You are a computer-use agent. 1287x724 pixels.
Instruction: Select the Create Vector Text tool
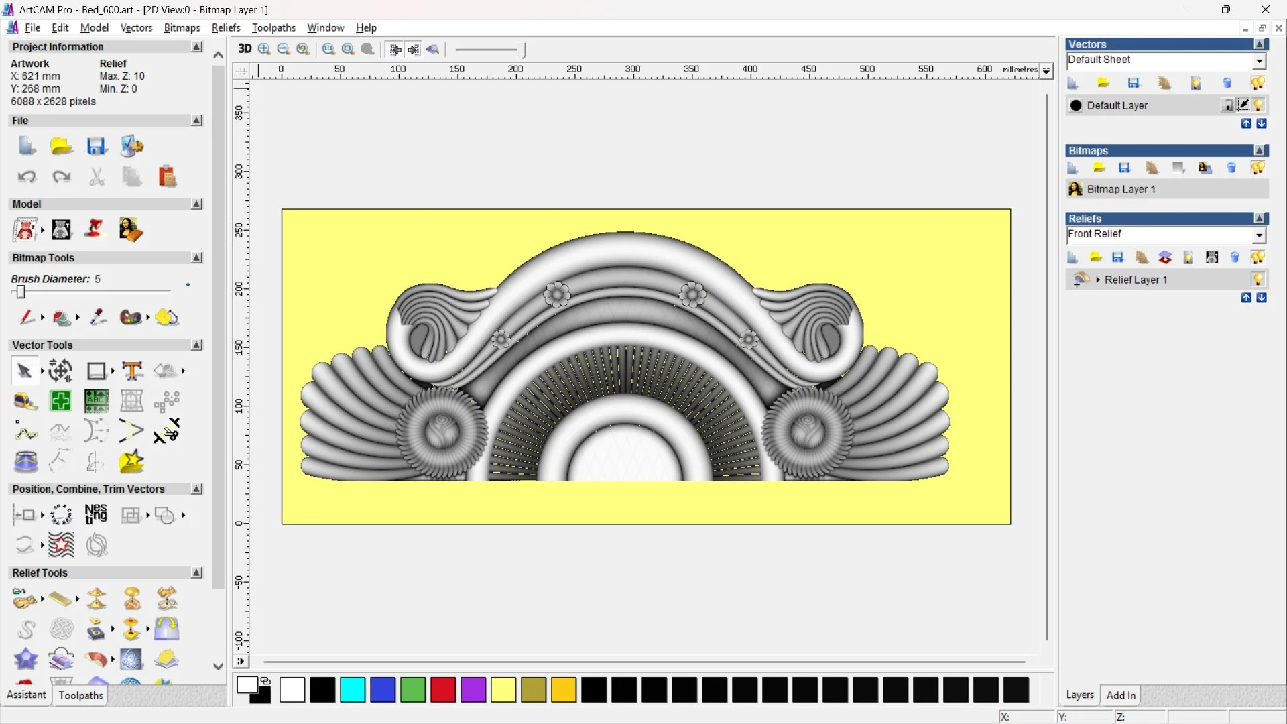point(132,371)
